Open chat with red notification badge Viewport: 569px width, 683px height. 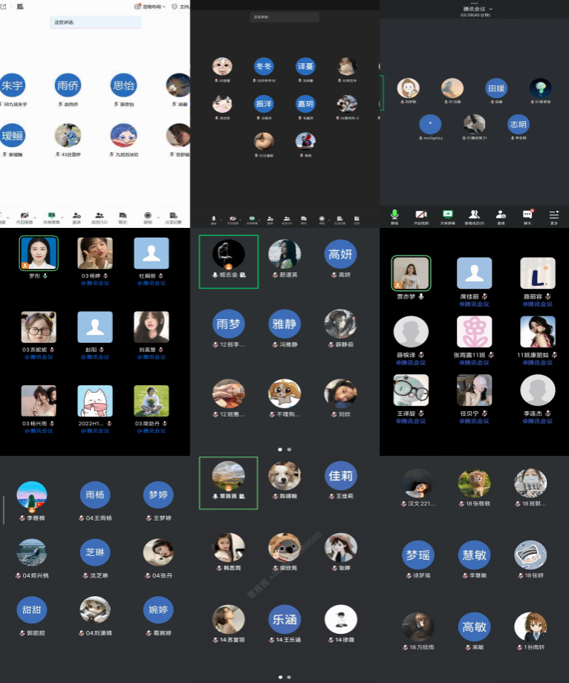point(527,215)
